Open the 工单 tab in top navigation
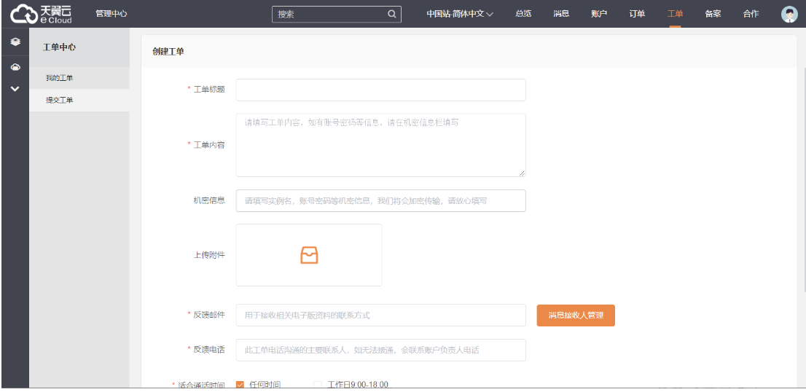806x392 pixels. (x=675, y=14)
